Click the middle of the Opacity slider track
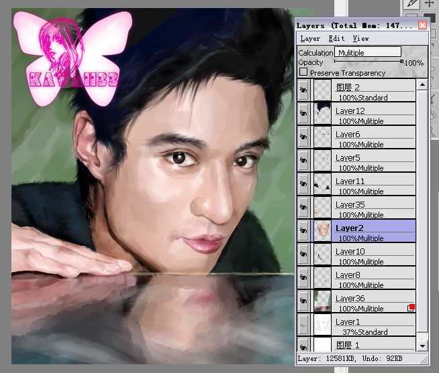The width and height of the screenshot is (439, 373). click(x=369, y=61)
